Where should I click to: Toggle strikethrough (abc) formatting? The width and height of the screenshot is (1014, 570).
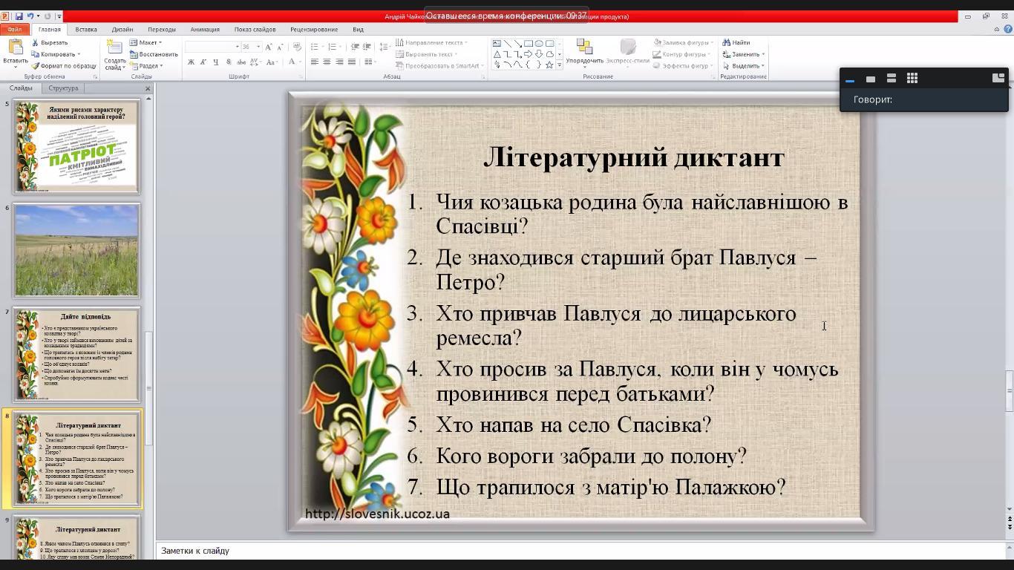(242, 62)
